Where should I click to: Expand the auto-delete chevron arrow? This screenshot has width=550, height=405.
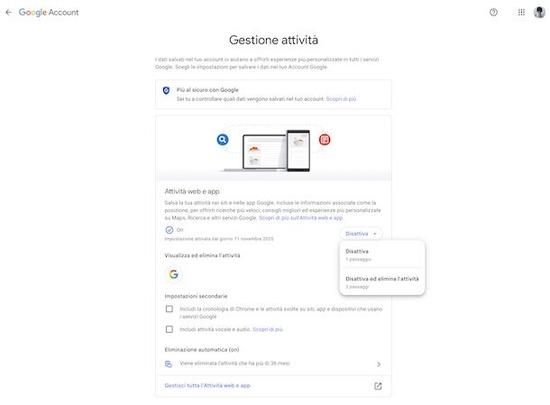tap(379, 364)
